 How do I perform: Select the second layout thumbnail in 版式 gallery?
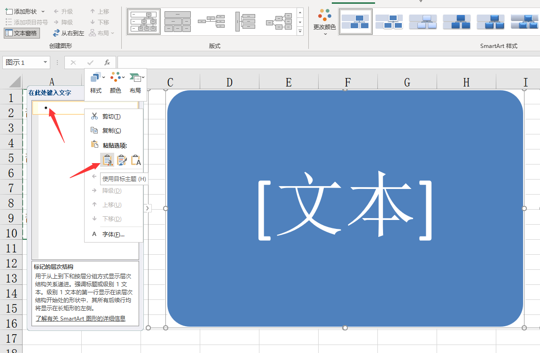click(x=177, y=22)
